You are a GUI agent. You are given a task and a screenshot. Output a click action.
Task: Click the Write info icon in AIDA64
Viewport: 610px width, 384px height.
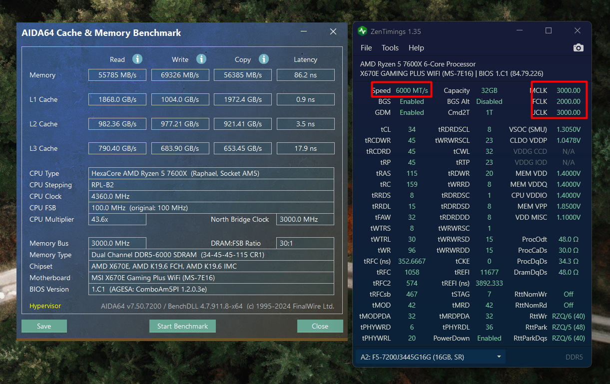[201, 59]
